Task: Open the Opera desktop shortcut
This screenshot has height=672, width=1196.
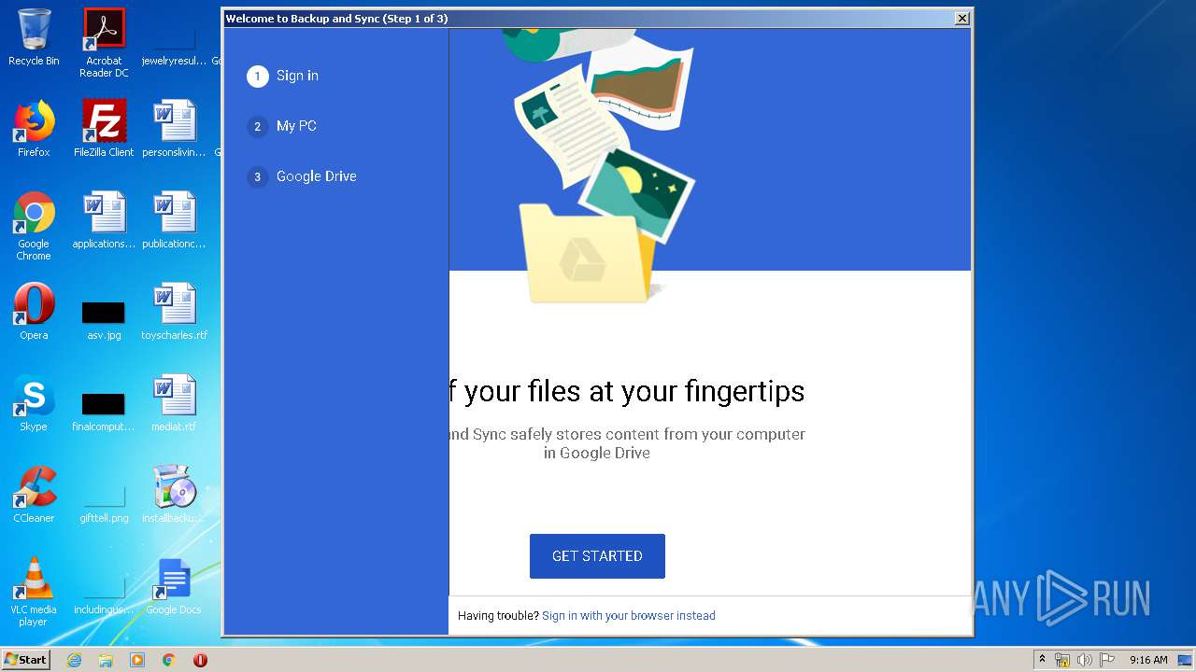Action: (x=34, y=312)
